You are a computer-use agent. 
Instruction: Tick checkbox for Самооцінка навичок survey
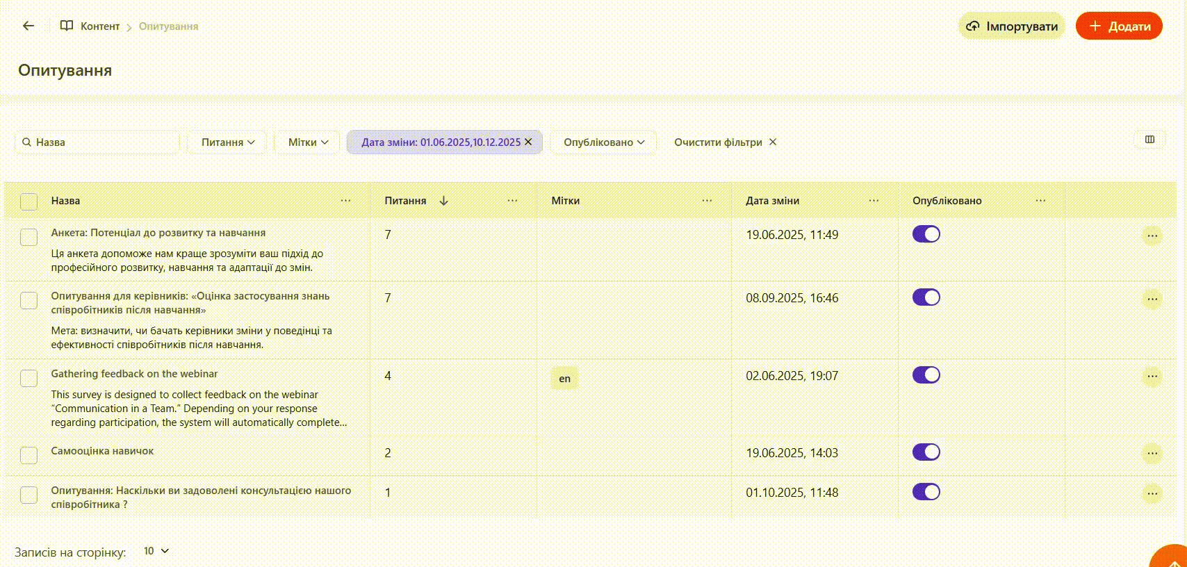[28, 455]
